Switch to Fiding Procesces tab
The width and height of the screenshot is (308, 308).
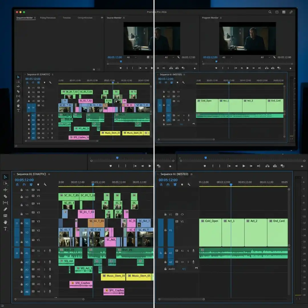tap(48, 18)
